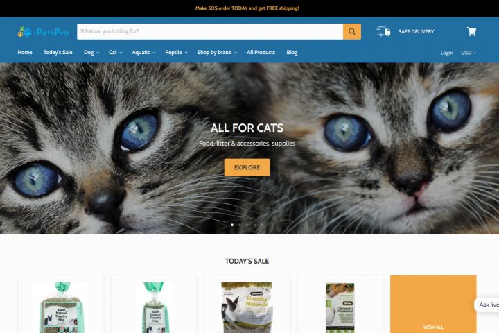Focus the 'What are you looking for?' search field

[x=210, y=31]
